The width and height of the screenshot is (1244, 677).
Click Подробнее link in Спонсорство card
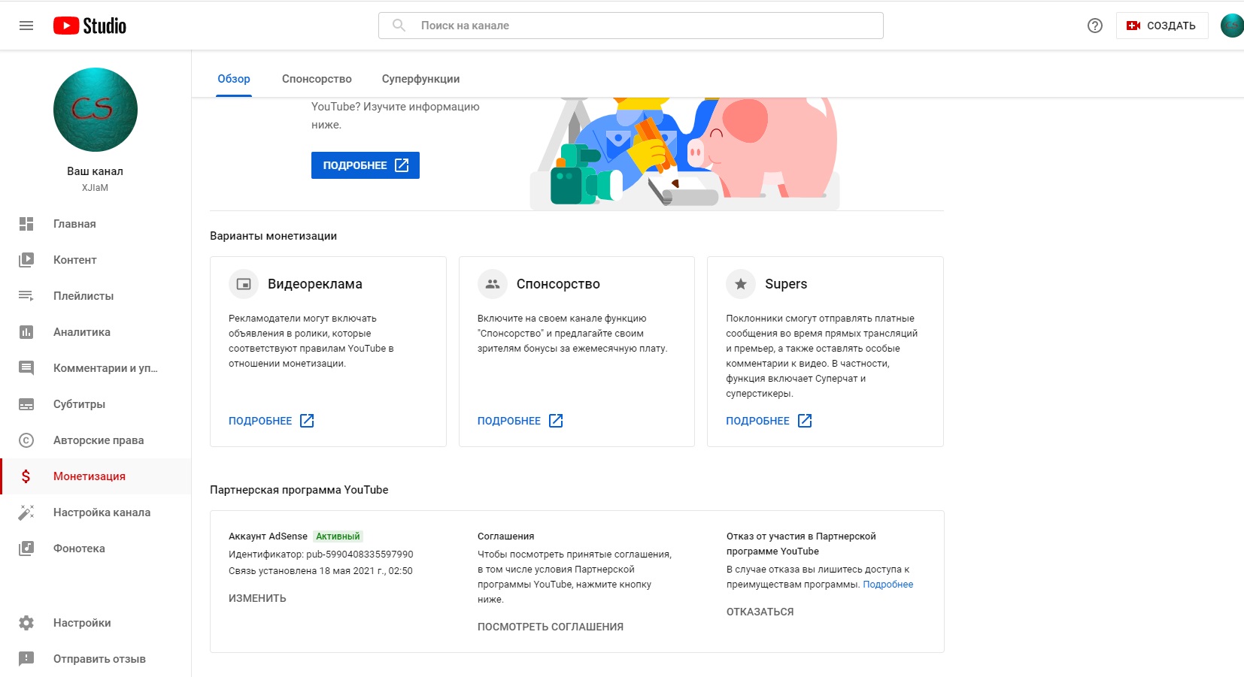(x=509, y=421)
